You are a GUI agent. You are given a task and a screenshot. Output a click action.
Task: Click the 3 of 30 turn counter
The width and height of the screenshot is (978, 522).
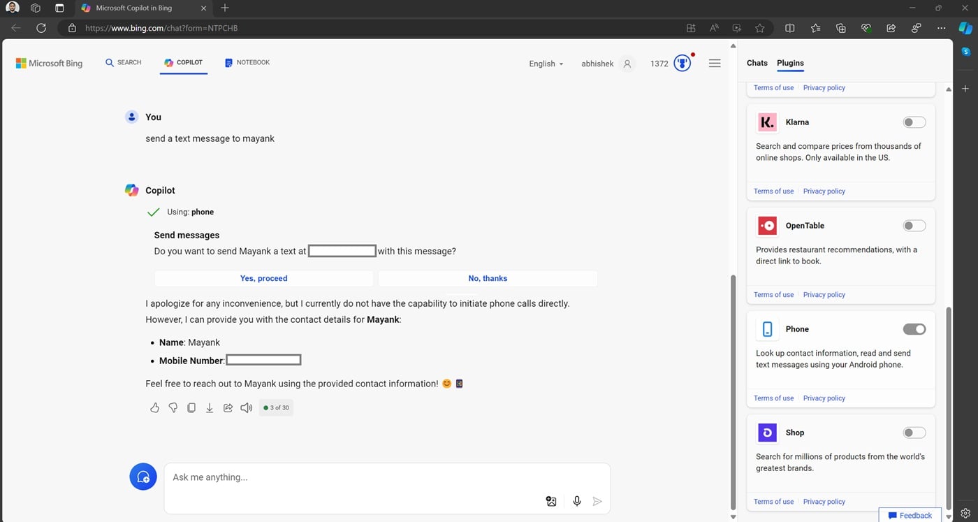pyautogui.click(x=276, y=407)
